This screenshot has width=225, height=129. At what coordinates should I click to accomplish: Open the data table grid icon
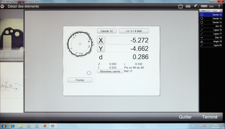pos(188,6)
